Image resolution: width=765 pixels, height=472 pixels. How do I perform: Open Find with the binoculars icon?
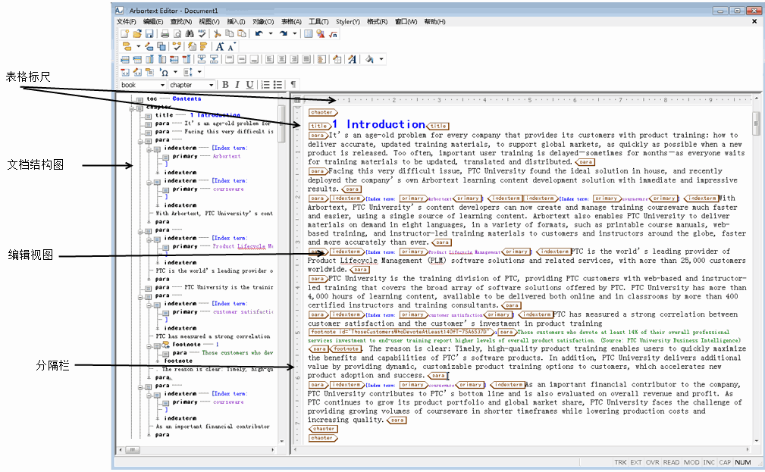(190, 33)
